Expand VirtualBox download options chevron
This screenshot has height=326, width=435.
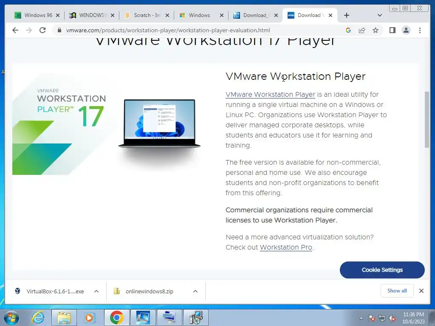96,291
